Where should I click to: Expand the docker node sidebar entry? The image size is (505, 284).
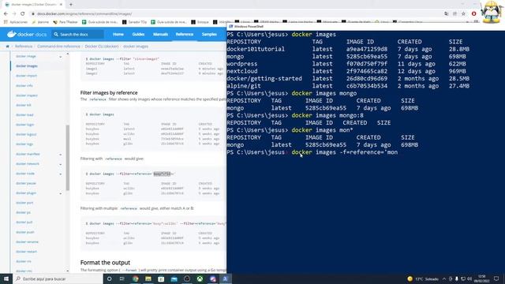(x=61, y=174)
